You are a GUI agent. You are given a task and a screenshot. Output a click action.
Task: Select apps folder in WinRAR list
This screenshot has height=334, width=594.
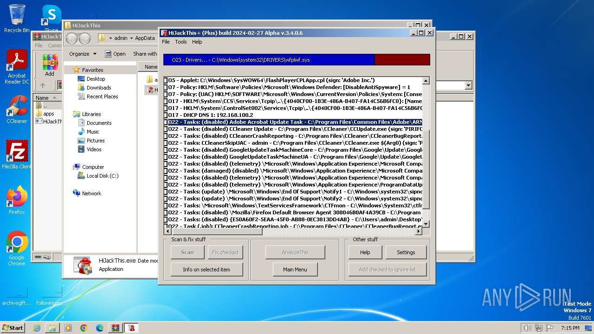49,114
